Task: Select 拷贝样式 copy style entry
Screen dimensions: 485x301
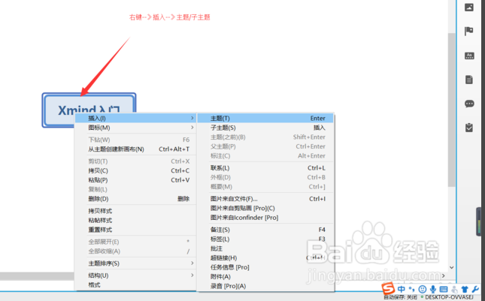Action: [135, 211]
